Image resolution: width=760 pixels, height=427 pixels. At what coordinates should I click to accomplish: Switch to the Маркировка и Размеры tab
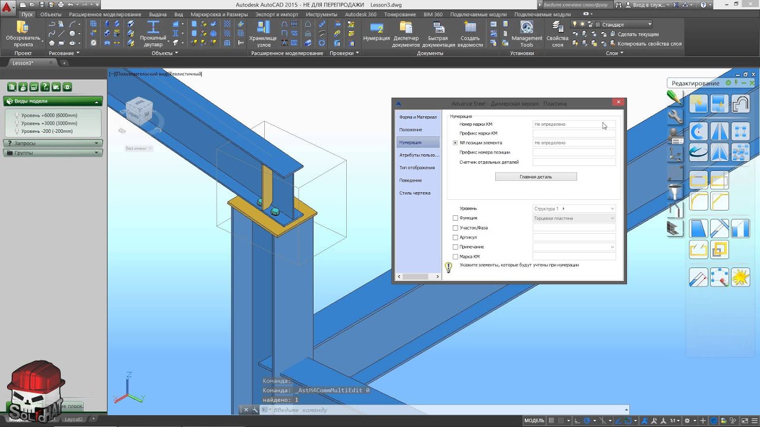[x=219, y=14]
